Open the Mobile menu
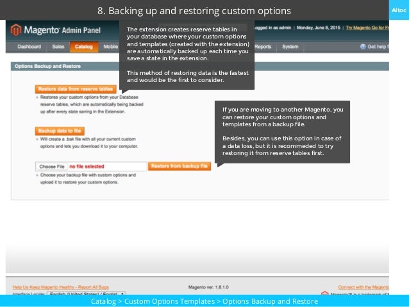Viewport: 409px width, 307px height. (x=111, y=47)
